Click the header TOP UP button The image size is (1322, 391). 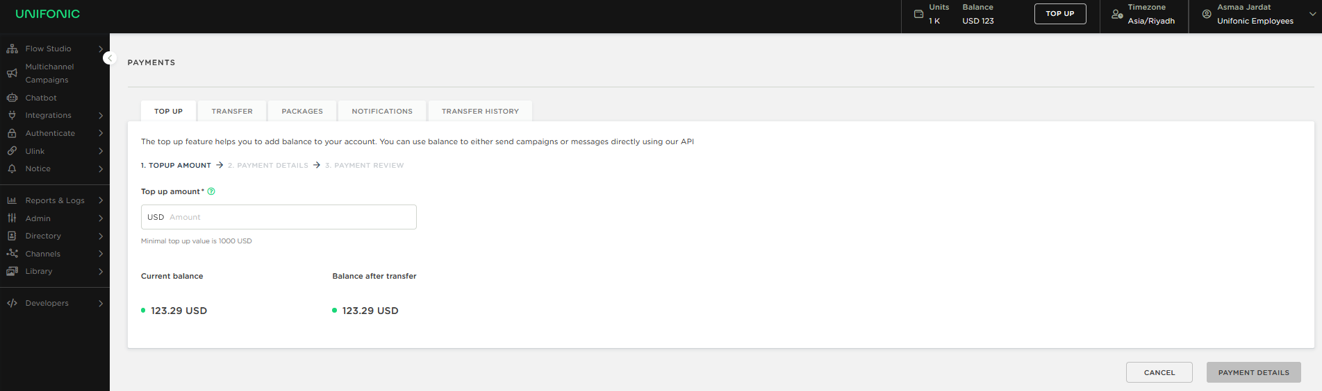point(1060,14)
